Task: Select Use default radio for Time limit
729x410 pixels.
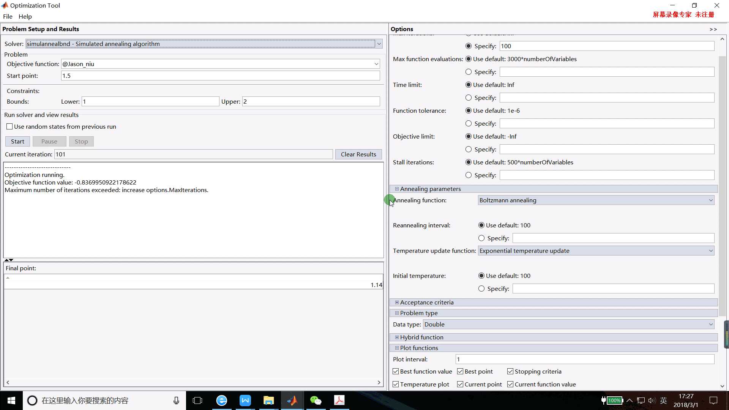Action: point(468,84)
